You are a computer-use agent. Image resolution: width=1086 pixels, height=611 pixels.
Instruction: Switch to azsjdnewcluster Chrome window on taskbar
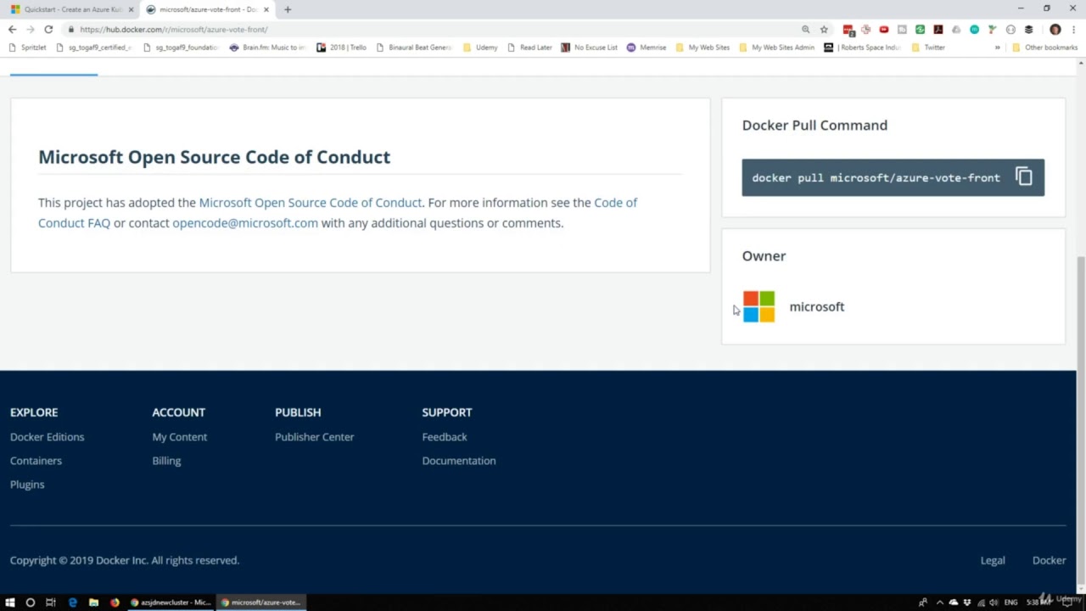[x=170, y=603]
